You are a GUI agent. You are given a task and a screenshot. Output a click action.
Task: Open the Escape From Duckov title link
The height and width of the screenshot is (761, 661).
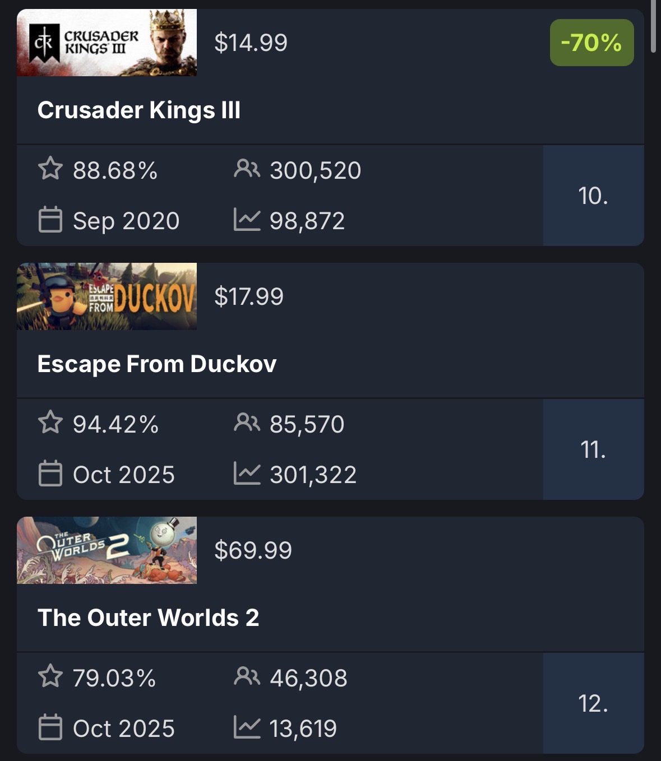click(157, 364)
